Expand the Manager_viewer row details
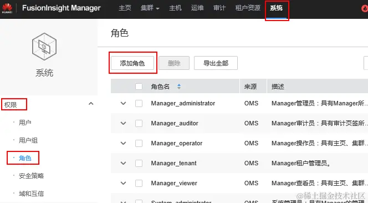 [x=123, y=183]
